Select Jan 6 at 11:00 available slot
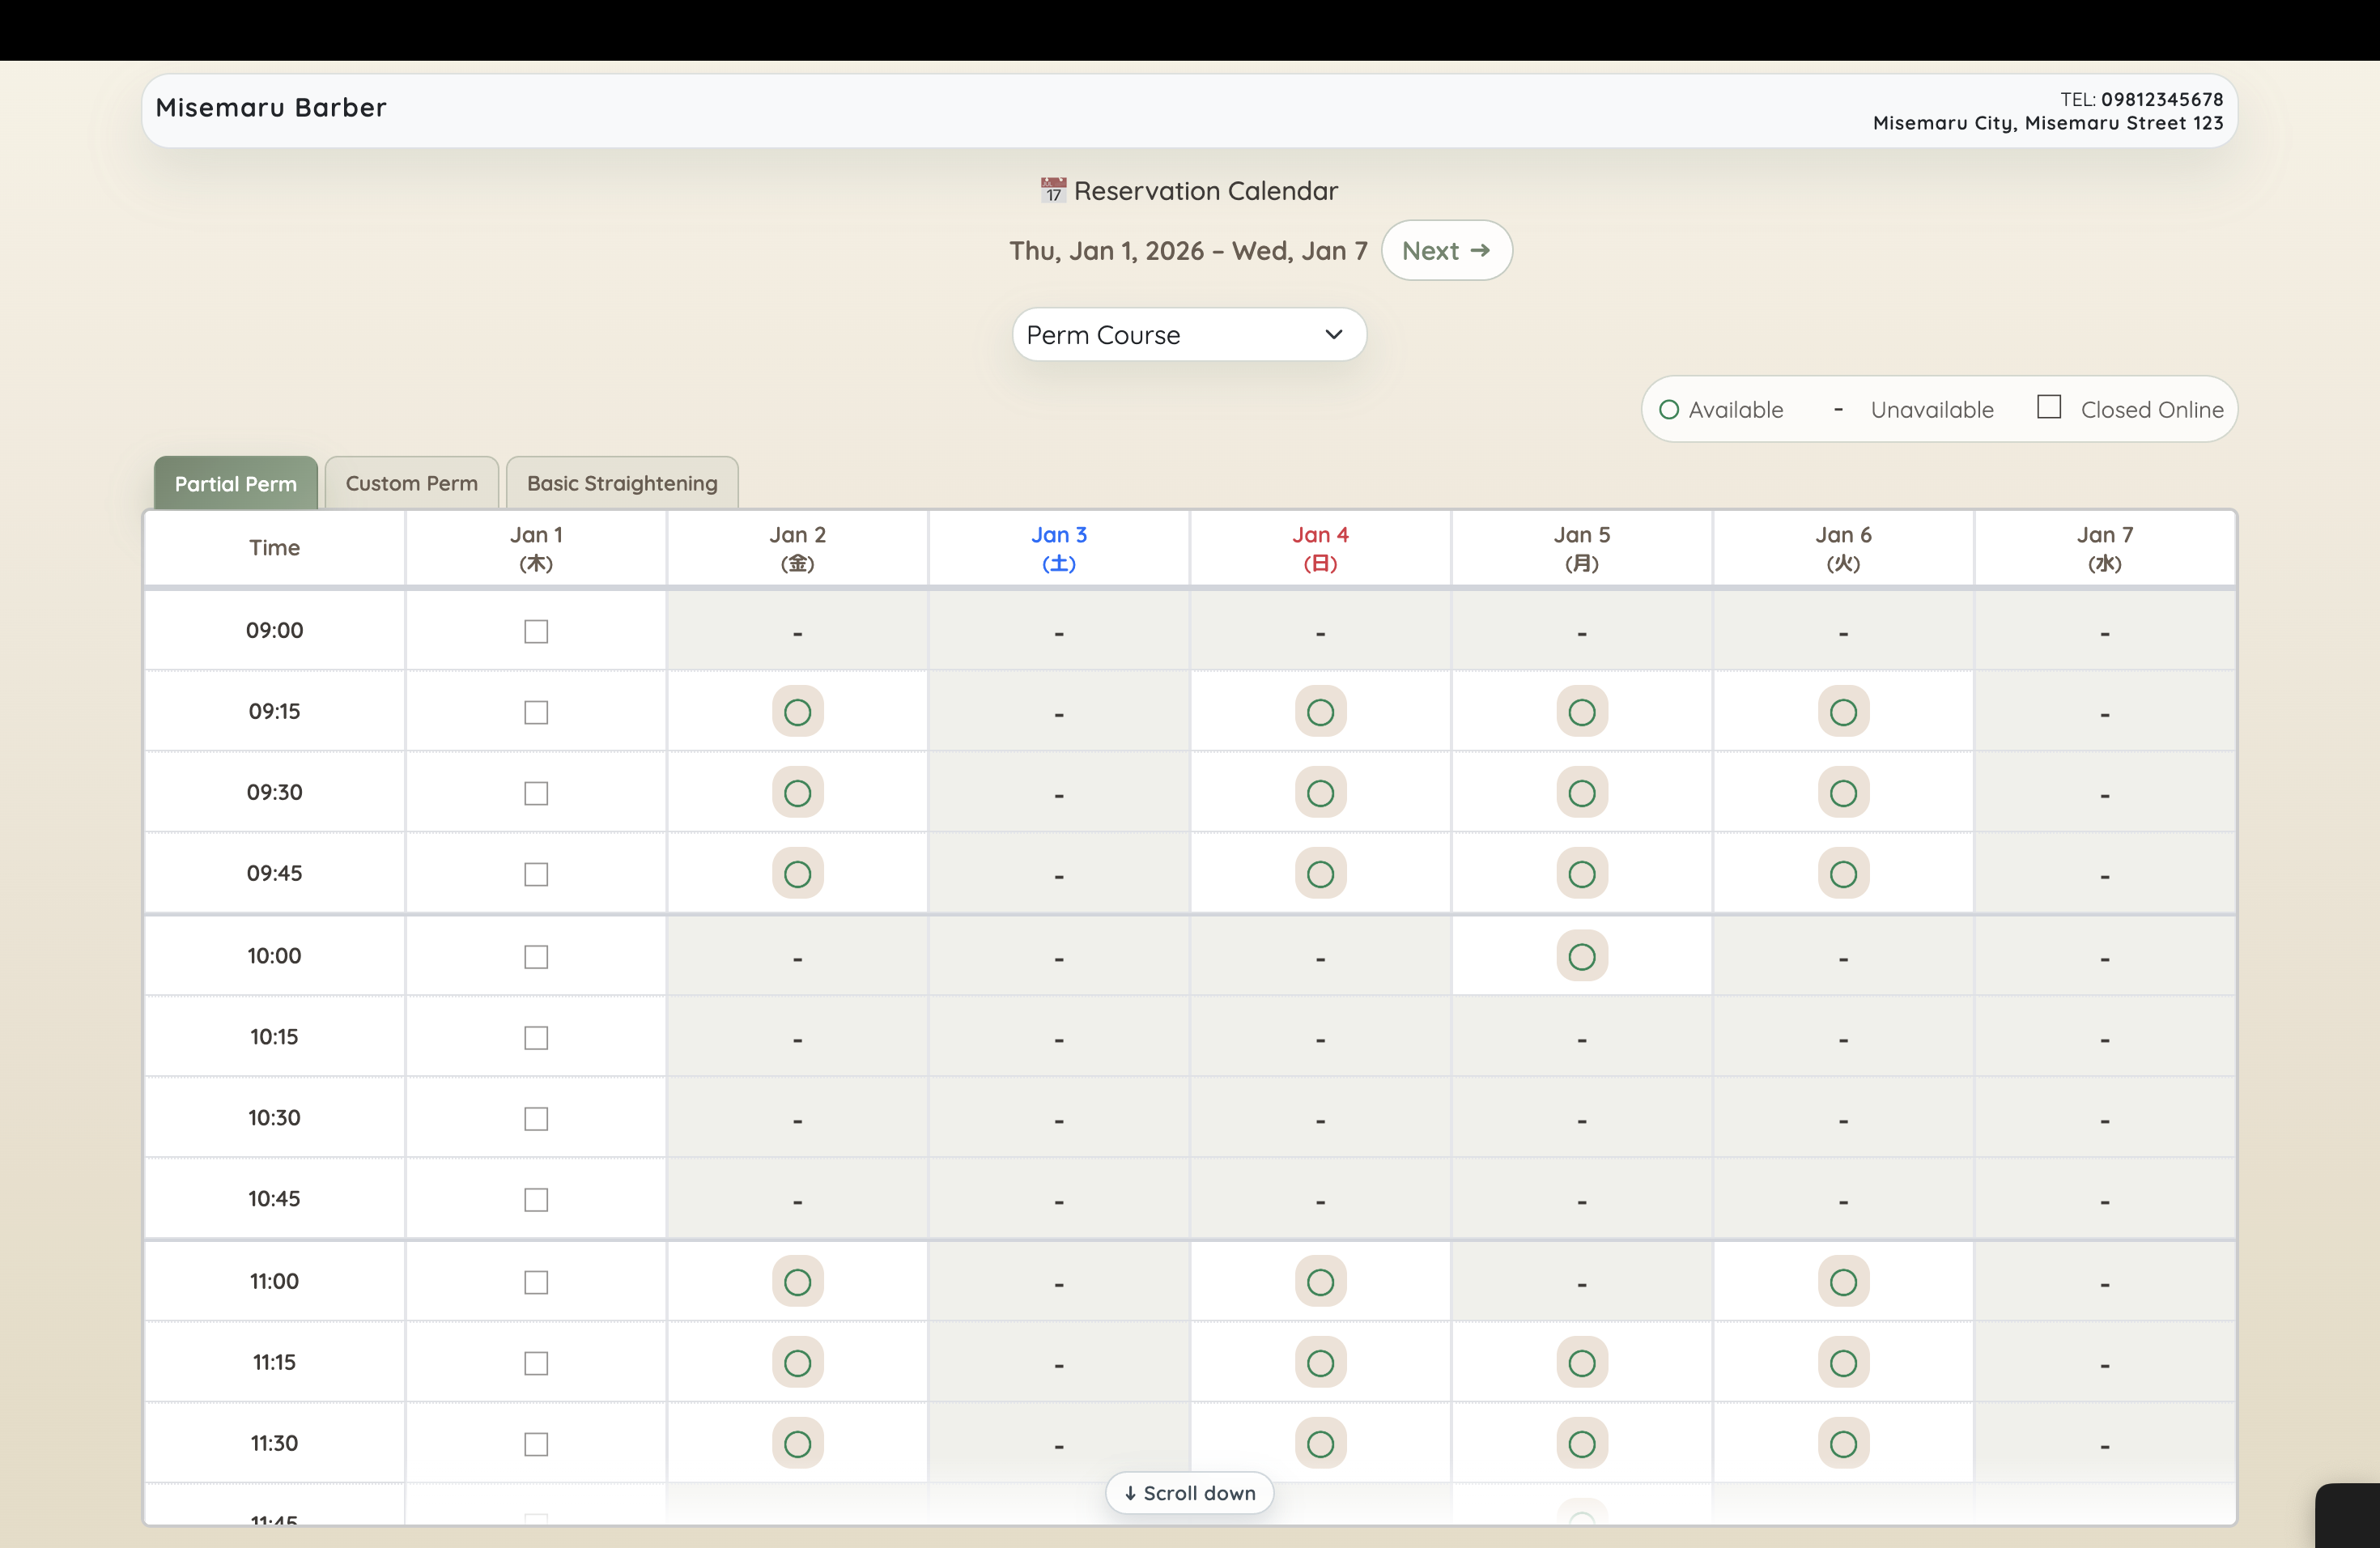Viewport: 2380px width, 1548px height. coord(1842,1282)
